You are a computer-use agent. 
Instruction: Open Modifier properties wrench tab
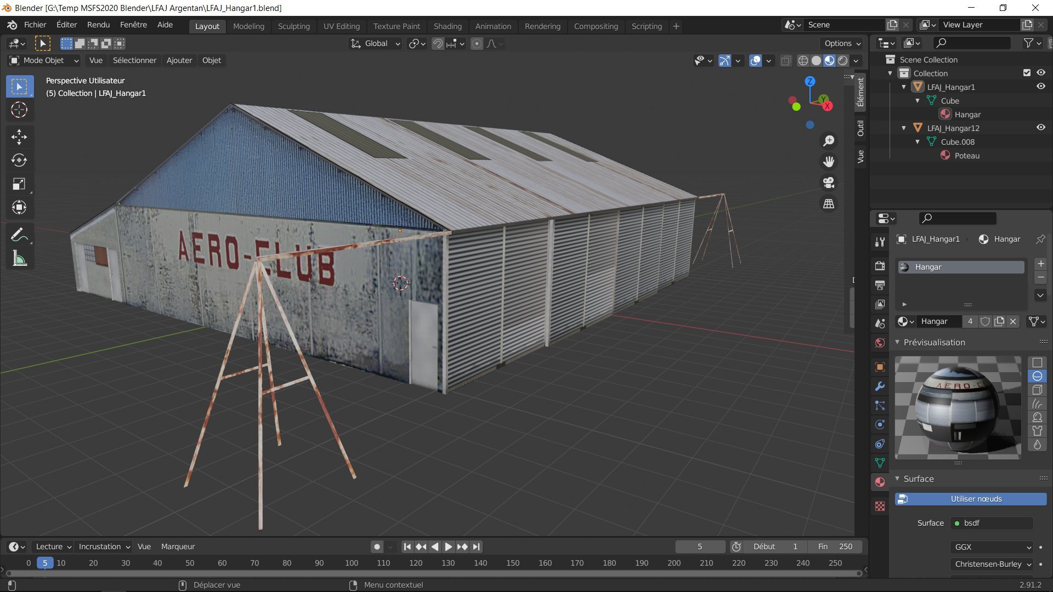(880, 386)
